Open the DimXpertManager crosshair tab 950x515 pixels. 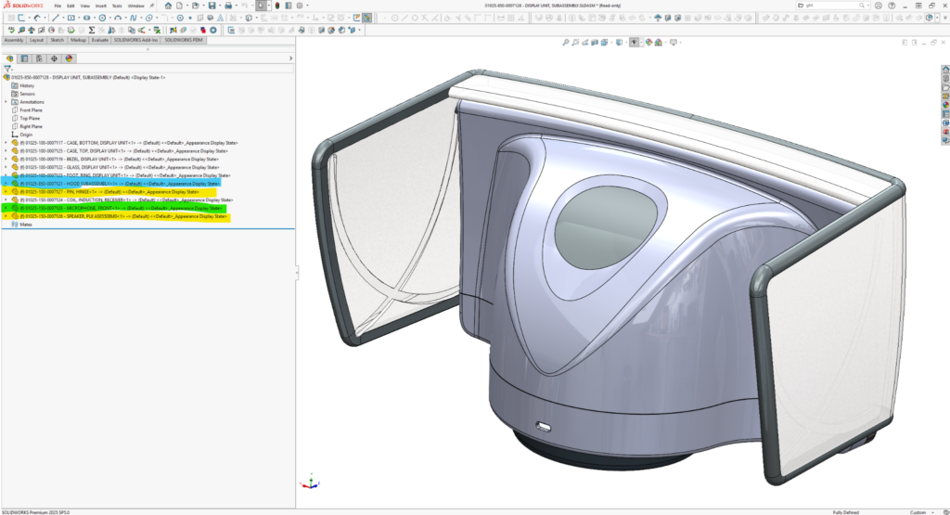(54, 58)
